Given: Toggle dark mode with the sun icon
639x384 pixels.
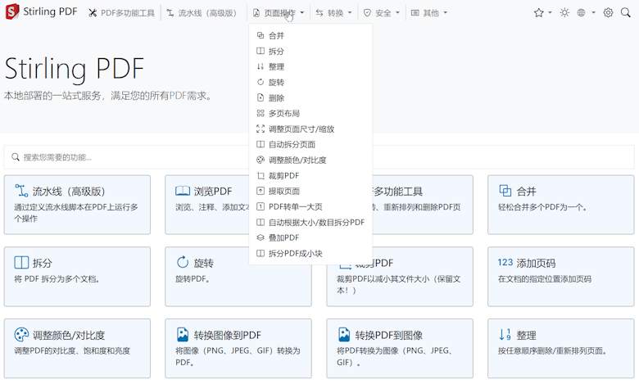Looking at the screenshot, I should tap(564, 13).
